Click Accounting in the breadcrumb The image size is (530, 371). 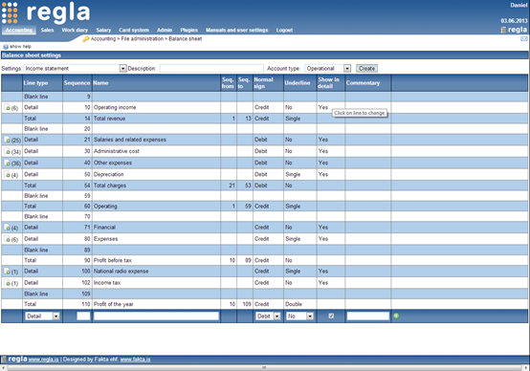coord(103,39)
